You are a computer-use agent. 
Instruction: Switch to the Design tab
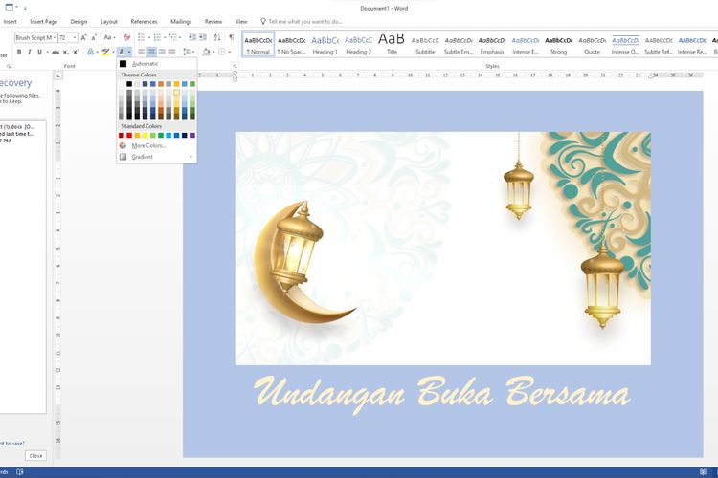(79, 21)
